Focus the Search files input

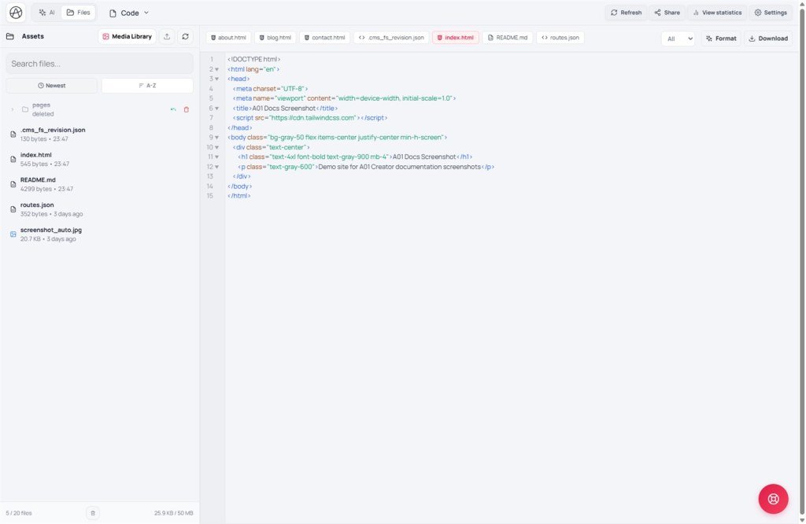(x=99, y=64)
